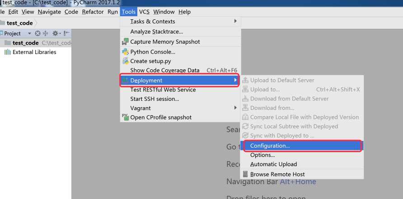
Task: Toggle Automatic Upload in Deployment submenu
Action: click(273, 164)
